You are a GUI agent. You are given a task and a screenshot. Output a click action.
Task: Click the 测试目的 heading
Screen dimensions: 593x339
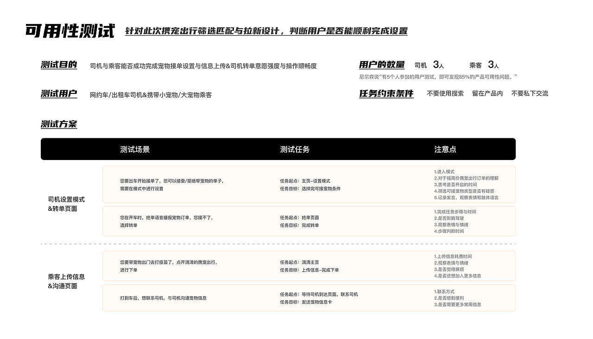[59, 65]
